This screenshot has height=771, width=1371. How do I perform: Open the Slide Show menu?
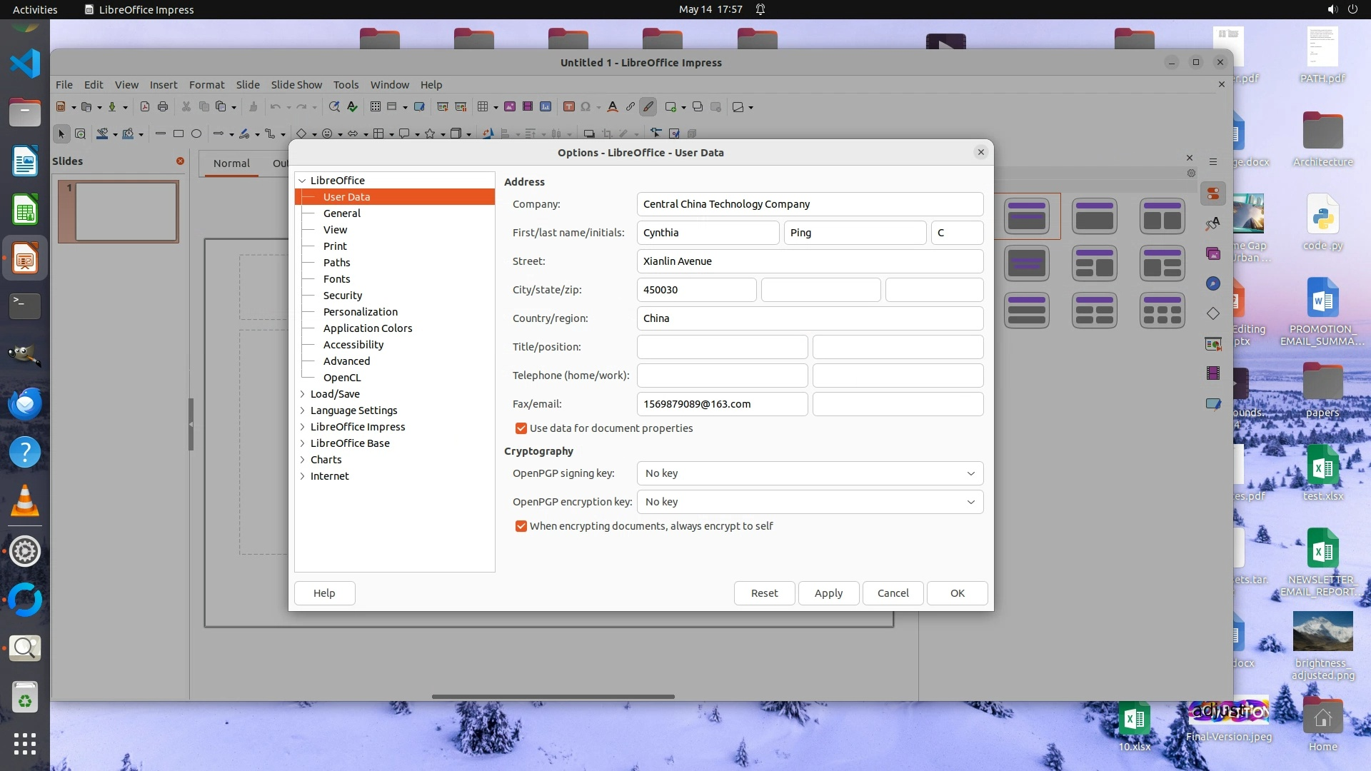[x=296, y=84]
